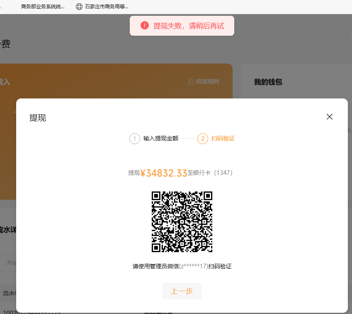Click the withdrawal QR code image
This screenshot has height=314, width=352.
click(x=182, y=221)
